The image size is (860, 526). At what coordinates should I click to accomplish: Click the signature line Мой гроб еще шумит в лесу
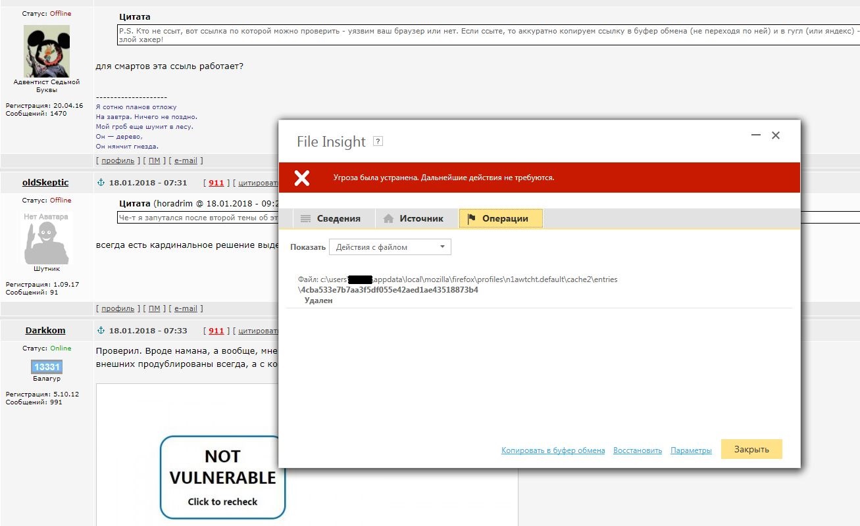tap(145, 127)
